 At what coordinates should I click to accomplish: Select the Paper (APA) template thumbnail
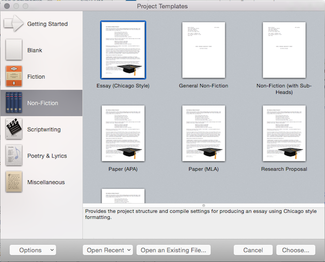pyautogui.click(x=123, y=133)
